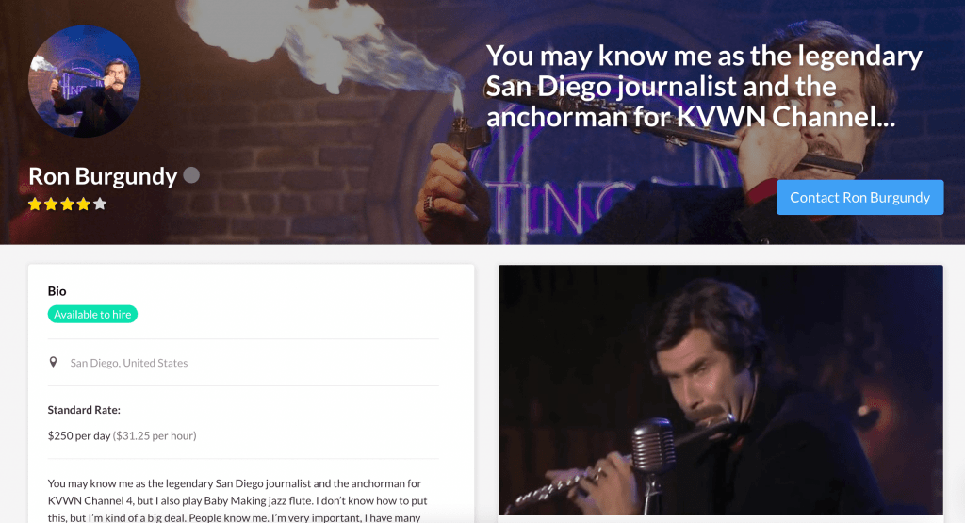965x523 pixels.
Task: Click the Contact Ron Burgundy button
Action: [859, 198]
